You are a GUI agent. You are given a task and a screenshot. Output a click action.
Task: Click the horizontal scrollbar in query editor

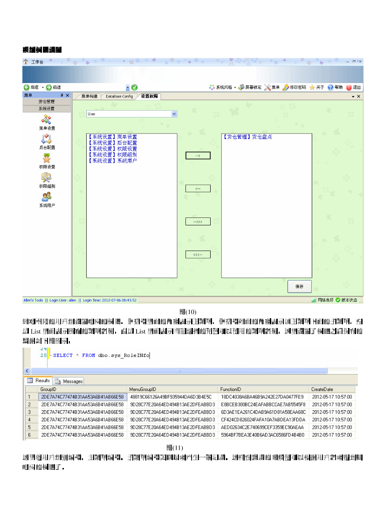point(179,370)
